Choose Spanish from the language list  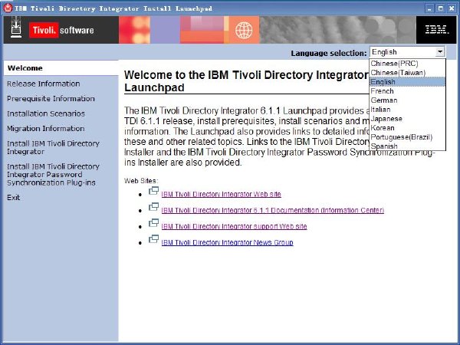408,146
